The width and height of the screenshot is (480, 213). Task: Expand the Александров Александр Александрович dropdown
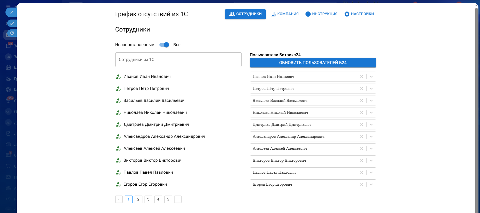pyautogui.click(x=371, y=136)
